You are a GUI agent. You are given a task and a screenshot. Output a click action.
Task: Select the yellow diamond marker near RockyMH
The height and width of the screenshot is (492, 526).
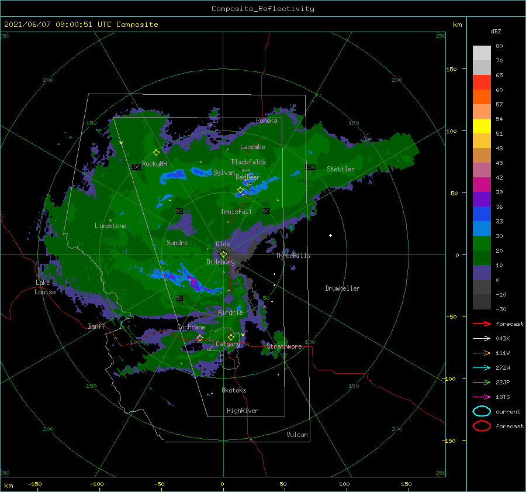(156, 153)
